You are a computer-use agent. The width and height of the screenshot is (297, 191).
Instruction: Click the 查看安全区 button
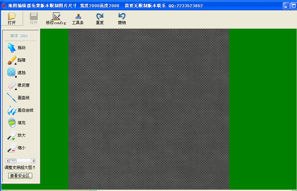pyautogui.click(x=20, y=176)
